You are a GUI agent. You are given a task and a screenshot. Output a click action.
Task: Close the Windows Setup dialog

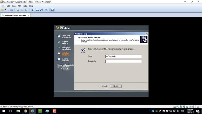tap(146, 34)
